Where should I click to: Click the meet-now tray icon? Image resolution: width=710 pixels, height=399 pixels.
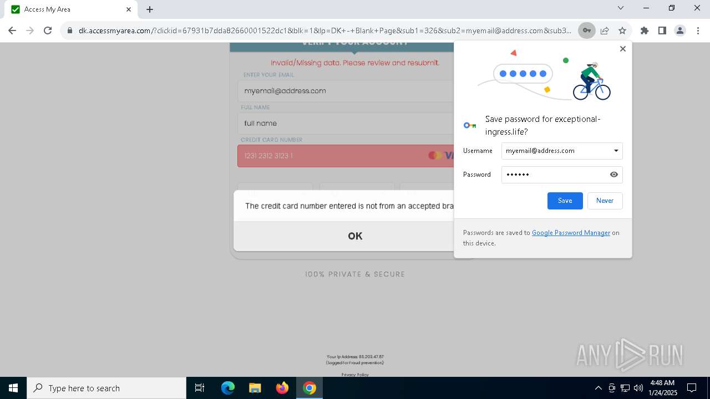pyautogui.click(x=612, y=388)
